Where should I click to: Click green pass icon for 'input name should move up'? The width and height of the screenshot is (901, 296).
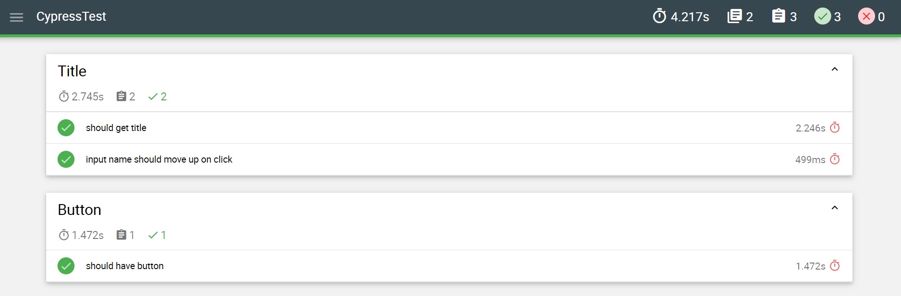[x=66, y=159]
